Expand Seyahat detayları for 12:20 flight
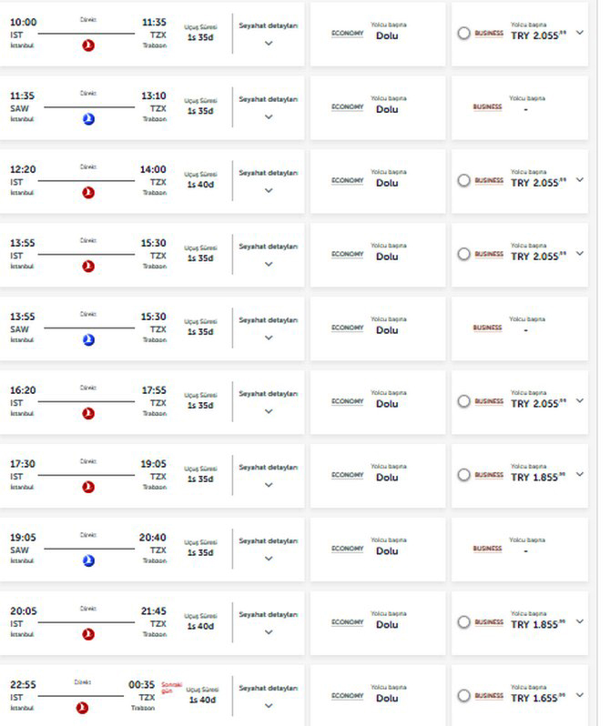The width and height of the screenshot is (610, 726). [x=269, y=191]
